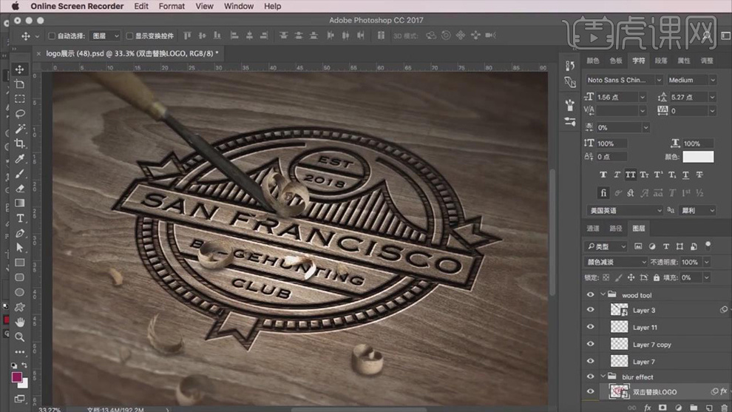Enable the 显示变换控件 checkbox
Viewport: 732px width, 412px height.
pyautogui.click(x=130, y=36)
